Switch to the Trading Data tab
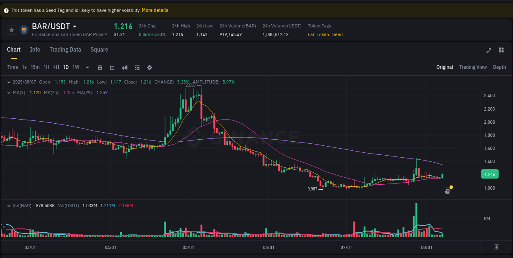This screenshot has width=513, height=258. (x=65, y=49)
